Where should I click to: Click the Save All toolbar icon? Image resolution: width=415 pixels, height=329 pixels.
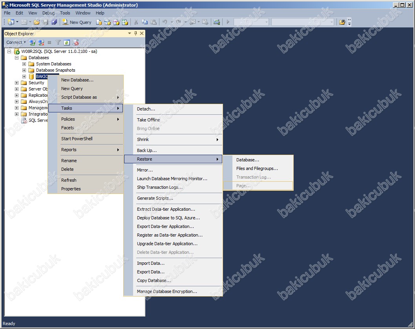(x=54, y=22)
